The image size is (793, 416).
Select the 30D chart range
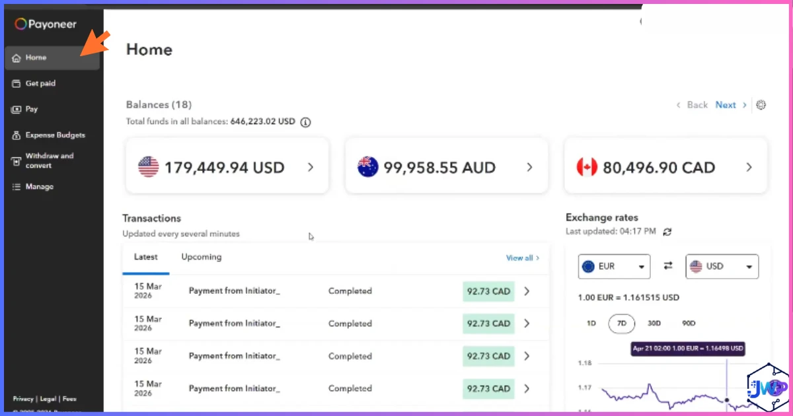(654, 324)
